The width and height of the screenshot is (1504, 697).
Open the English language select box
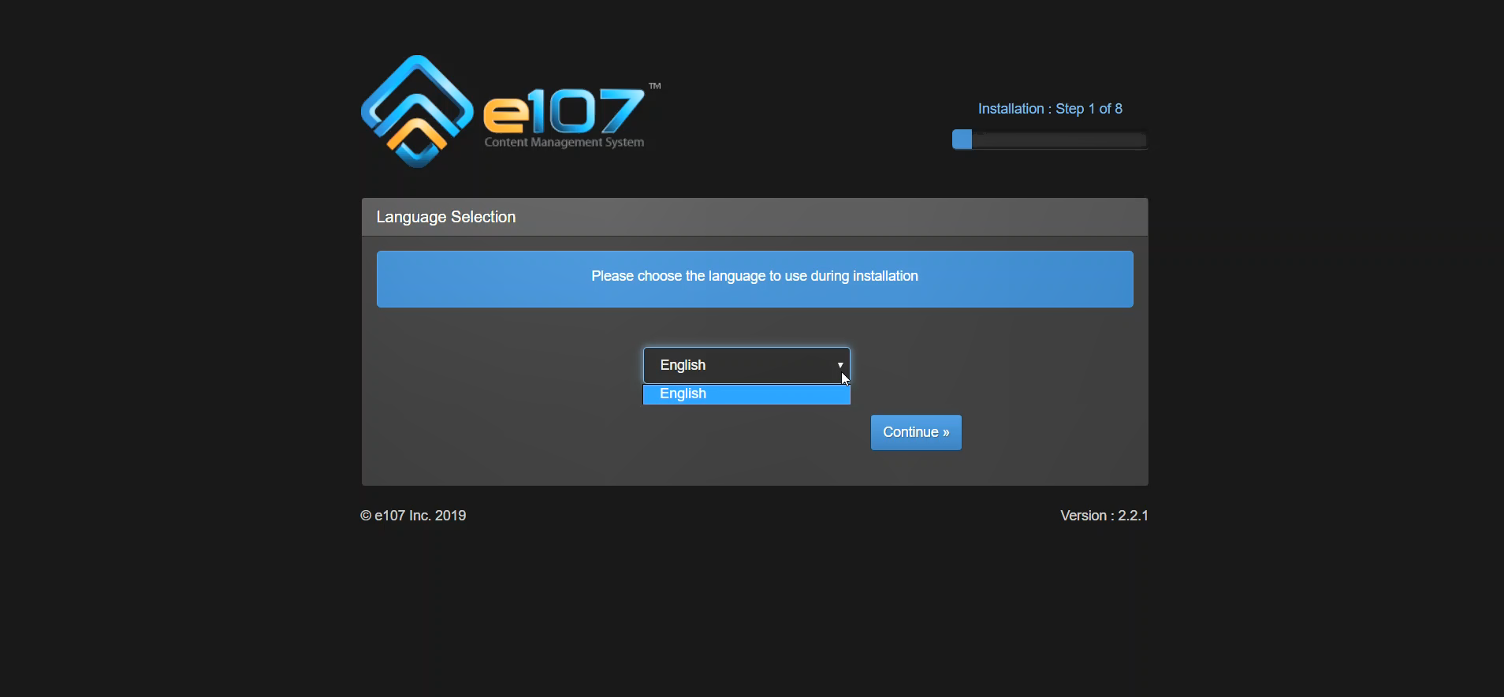click(x=746, y=365)
